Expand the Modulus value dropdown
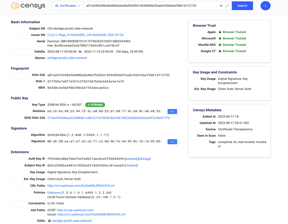 (172, 111)
